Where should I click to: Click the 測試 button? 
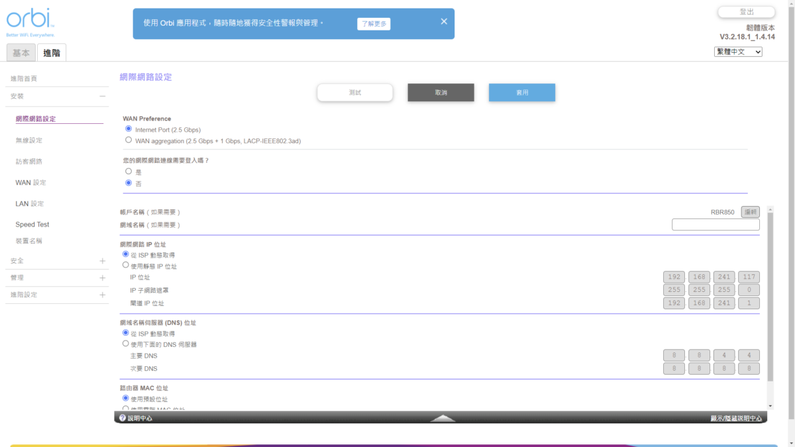355,93
